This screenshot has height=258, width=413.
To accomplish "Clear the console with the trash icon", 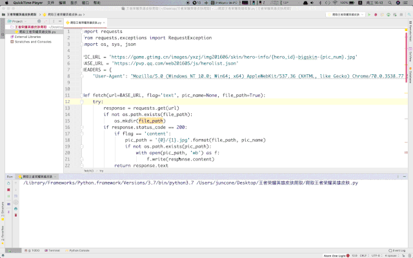I will click(15, 215).
